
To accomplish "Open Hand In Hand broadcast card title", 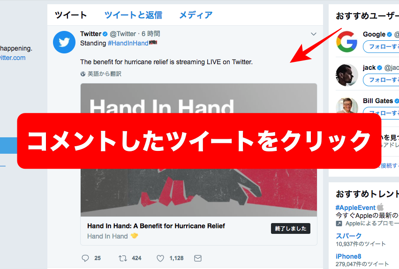I will [156, 226].
